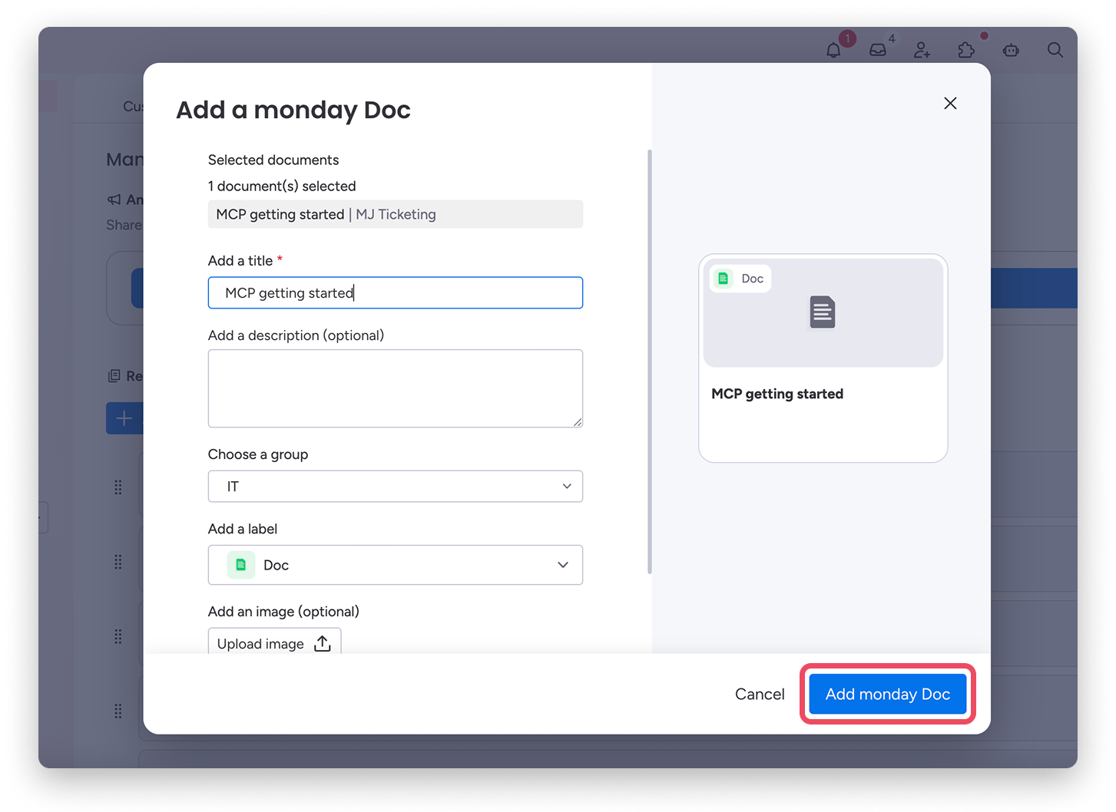Focus the Add a title field
Image resolution: width=1116 pixels, height=812 pixels.
pos(396,292)
